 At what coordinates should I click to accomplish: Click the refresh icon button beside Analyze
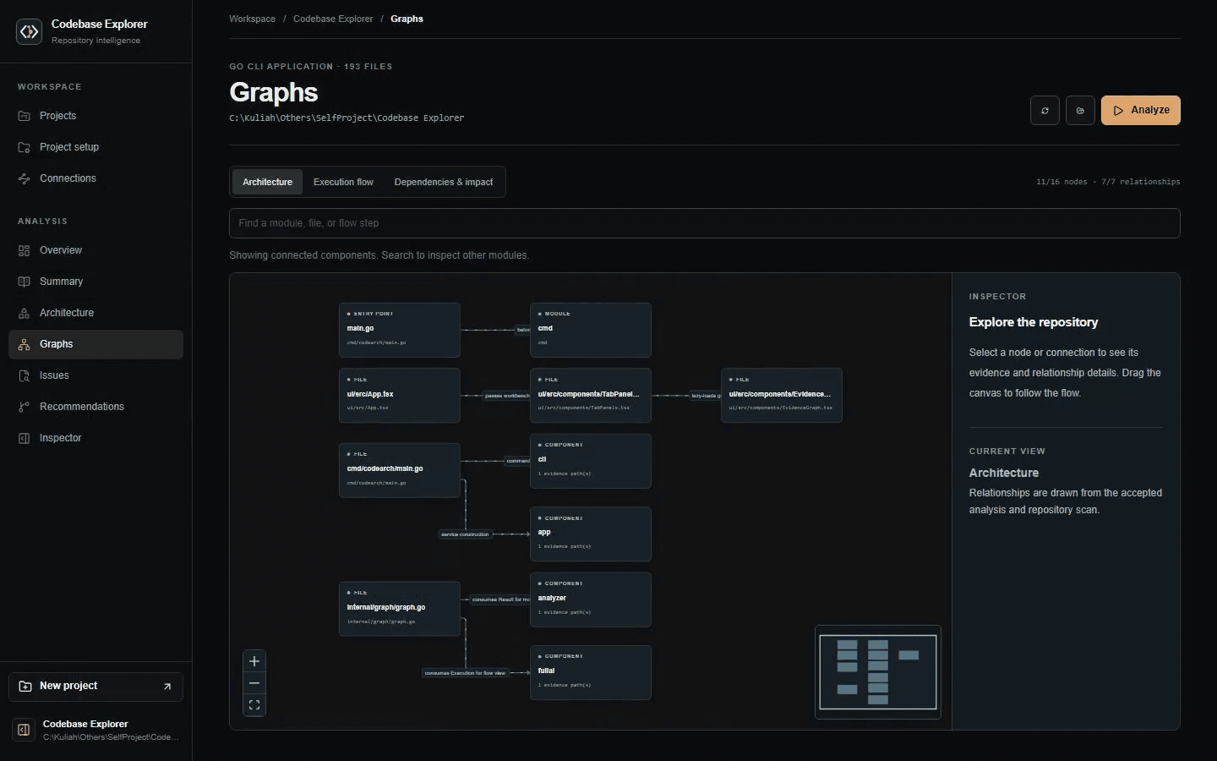(1045, 111)
